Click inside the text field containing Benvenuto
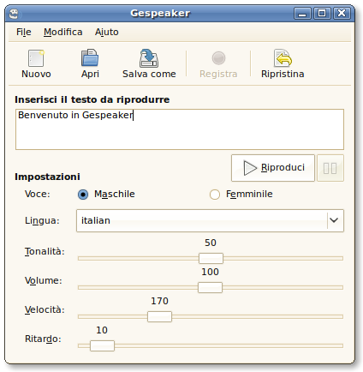The width and height of the screenshot is (363, 372). (x=180, y=129)
